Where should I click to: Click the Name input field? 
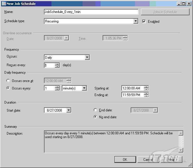pos(91,12)
